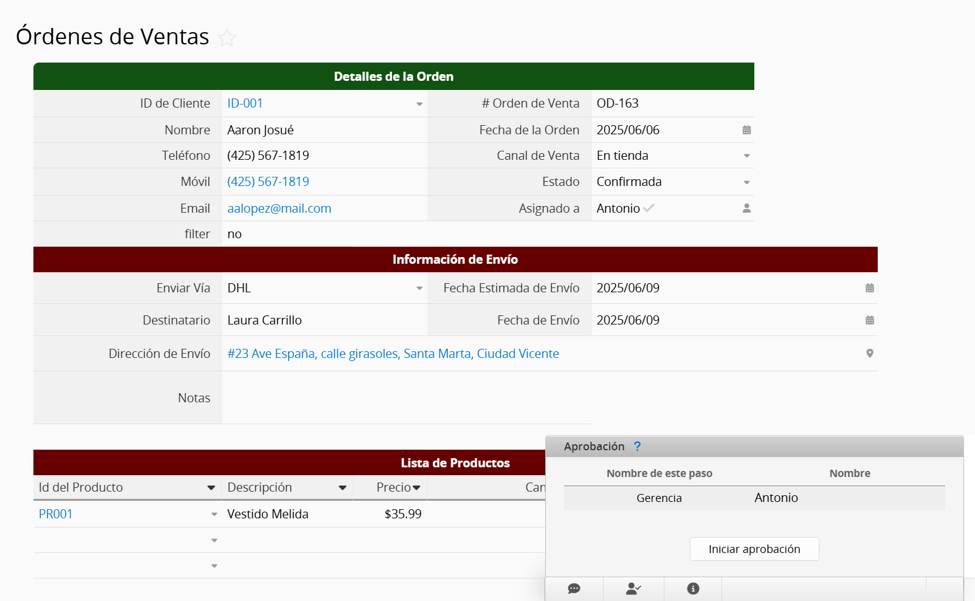The image size is (975, 601).
Task: Open the info icon in bottom bar
Action: pyautogui.click(x=693, y=588)
